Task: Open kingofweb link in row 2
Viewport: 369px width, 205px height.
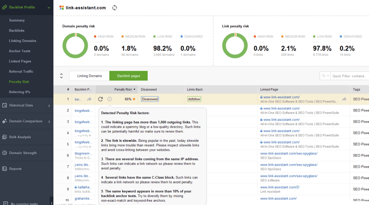Action: coord(83,110)
